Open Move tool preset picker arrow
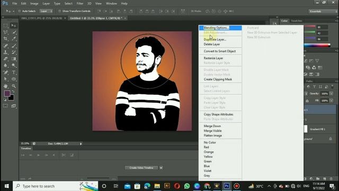Viewport: 339px width, 191px height. [x=13, y=11]
